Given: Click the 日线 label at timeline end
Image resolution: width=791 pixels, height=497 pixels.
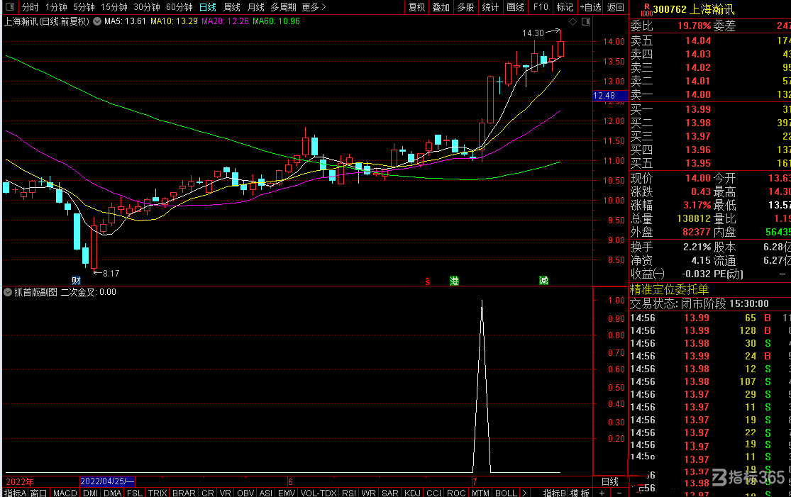Looking at the screenshot, I should (x=610, y=481).
